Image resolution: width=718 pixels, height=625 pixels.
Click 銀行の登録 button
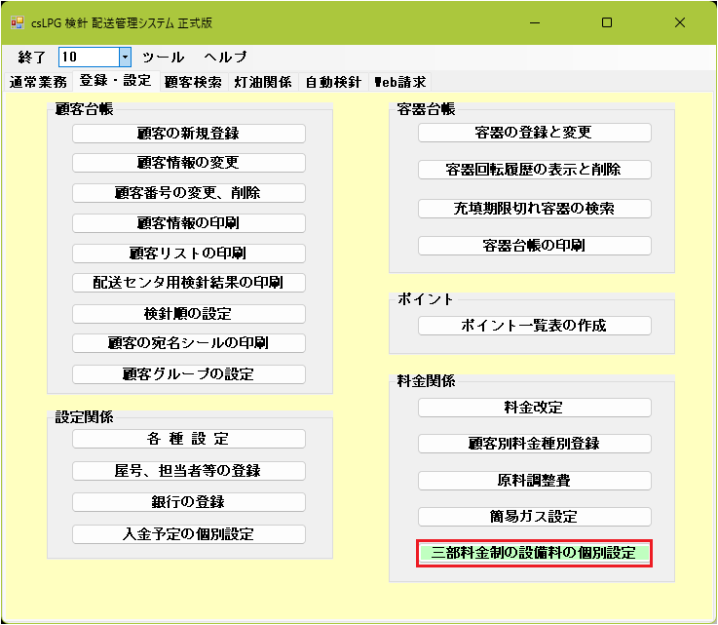tap(189, 502)
